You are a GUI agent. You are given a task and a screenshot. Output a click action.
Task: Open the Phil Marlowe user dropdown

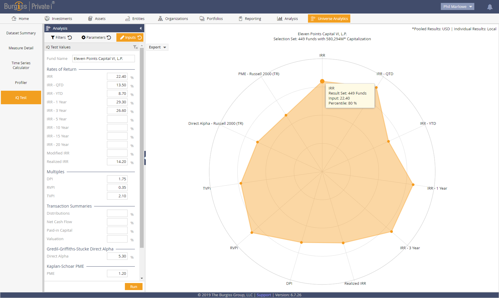[x=457, y=6]
